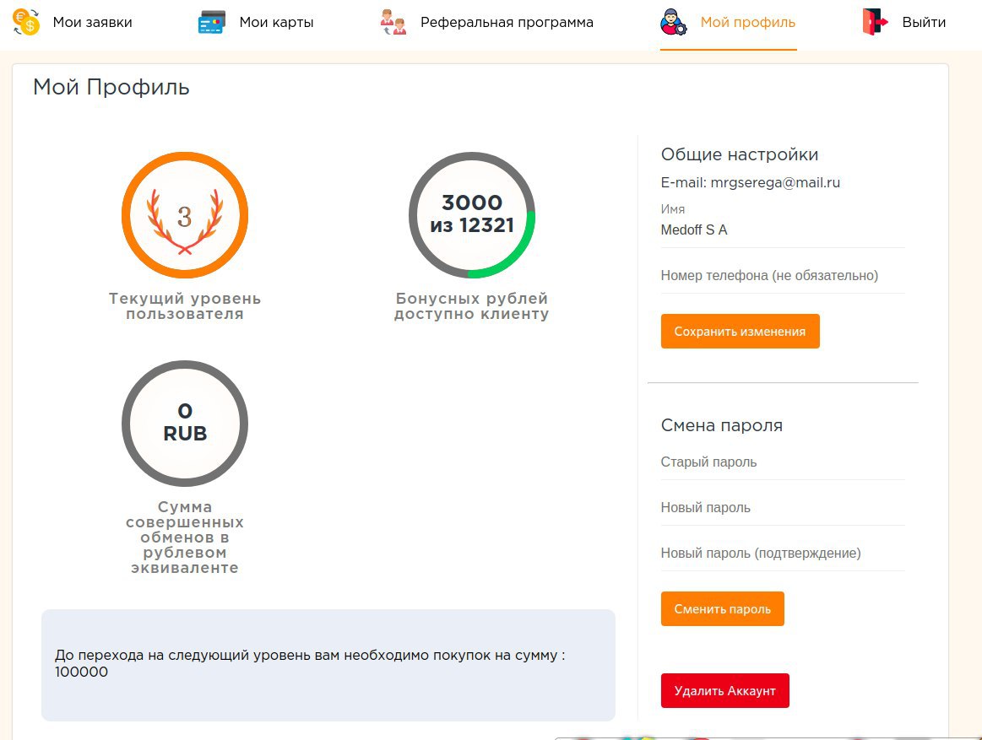
Task: Click the Общие настройки heading
Action: pos(739,154)
